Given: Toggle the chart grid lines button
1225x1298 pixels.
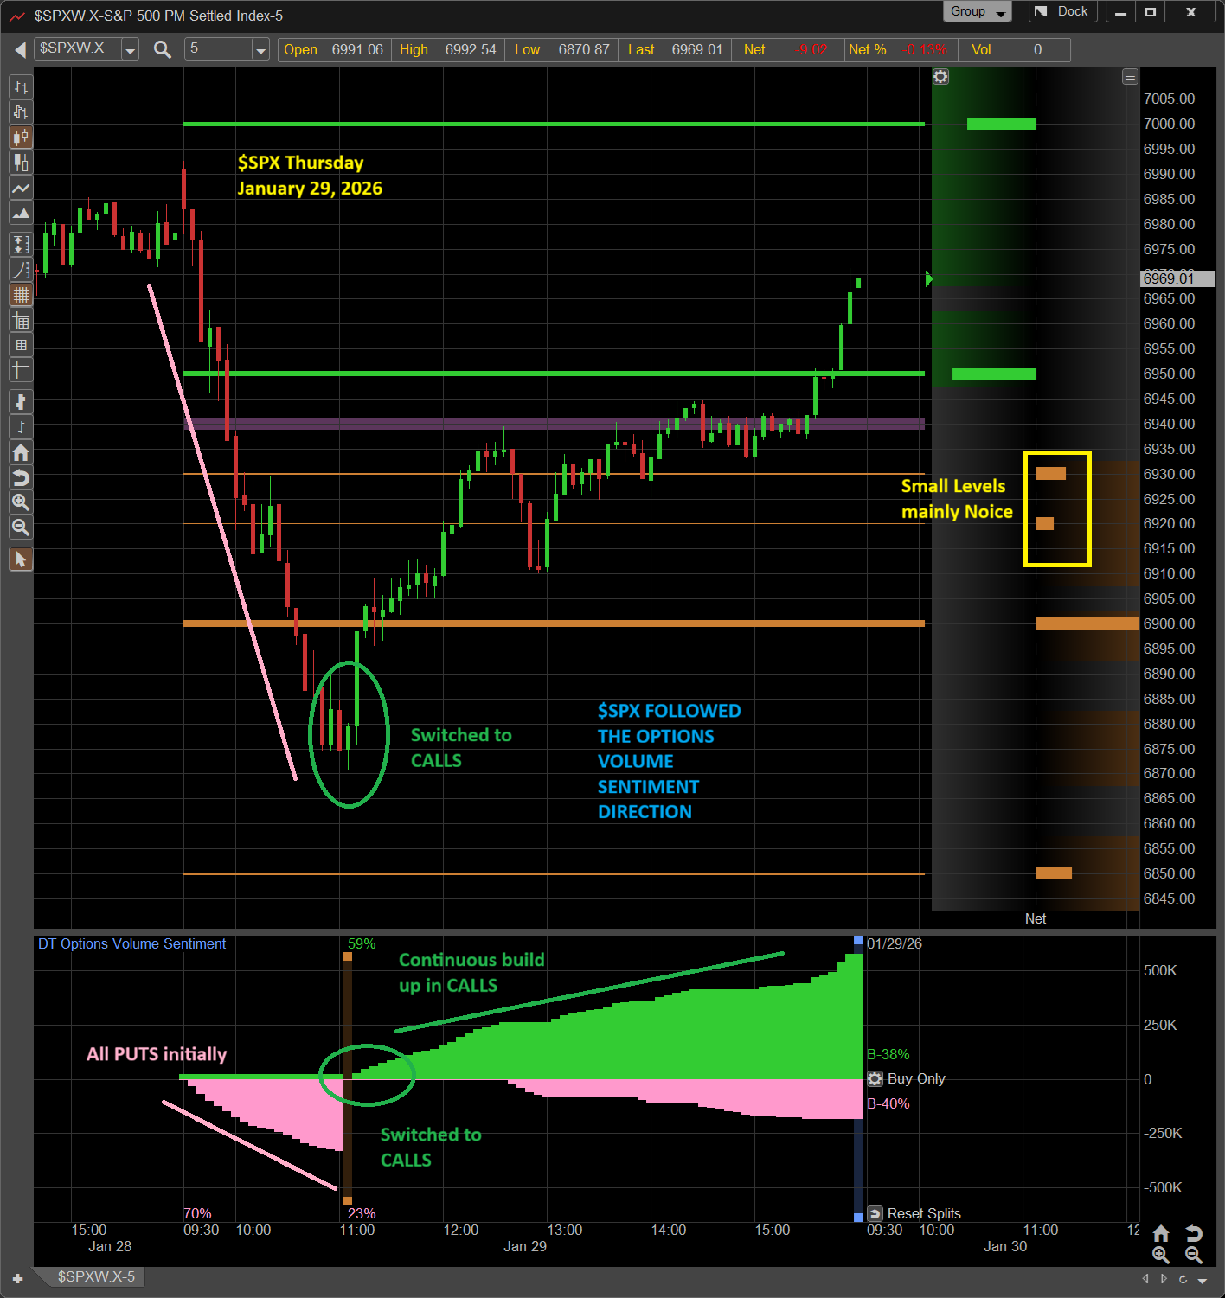Looking at the screenshot, I should [x=21, y=295].
